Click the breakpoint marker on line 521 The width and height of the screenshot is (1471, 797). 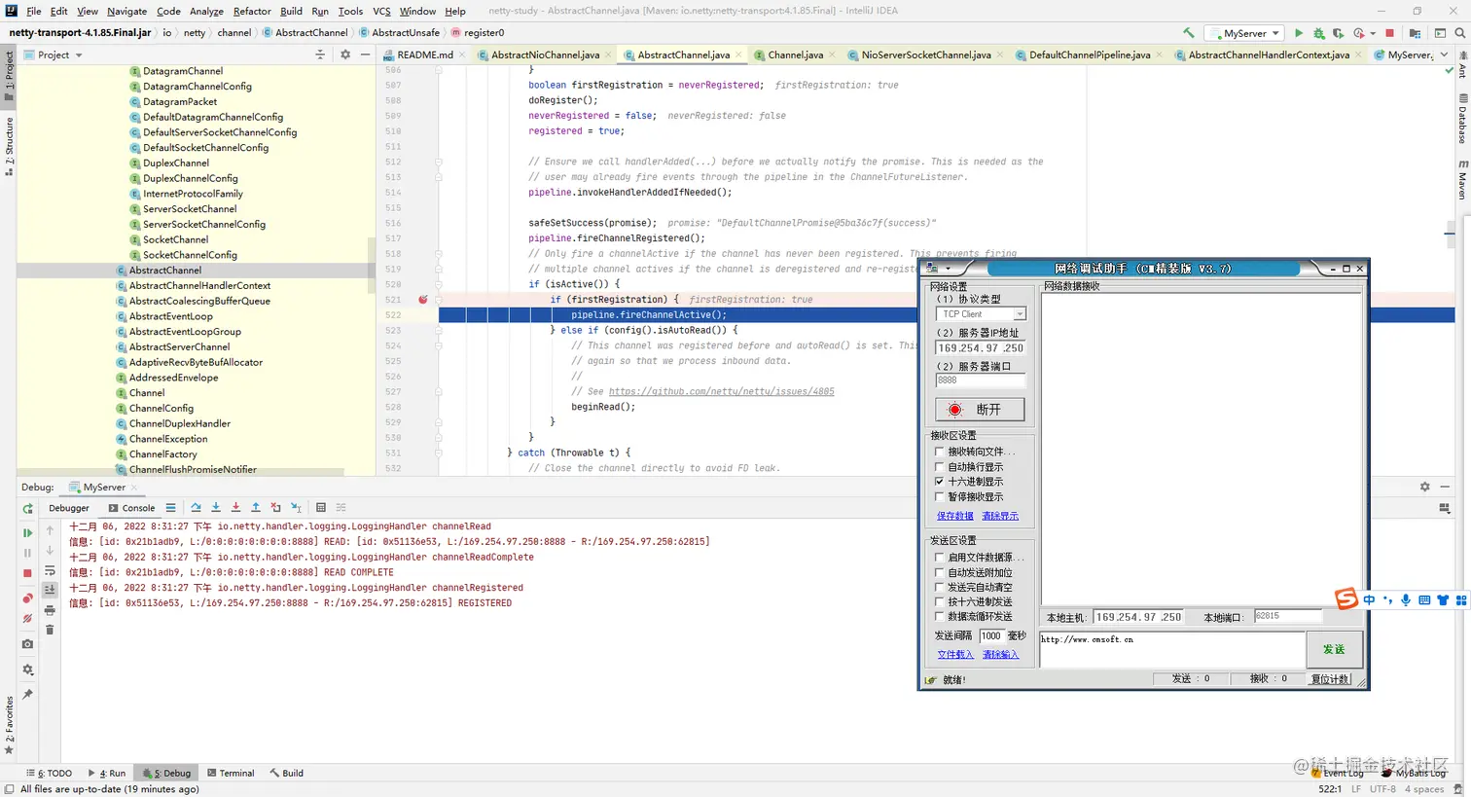[422, 300]
